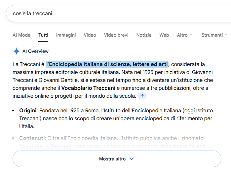Open the Vocabolario Treccani link

point(45,146)
